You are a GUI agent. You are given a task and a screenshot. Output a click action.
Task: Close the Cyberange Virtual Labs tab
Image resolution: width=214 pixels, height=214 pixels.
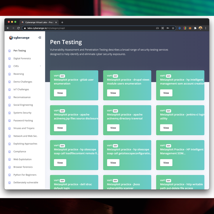click(56, 22)
